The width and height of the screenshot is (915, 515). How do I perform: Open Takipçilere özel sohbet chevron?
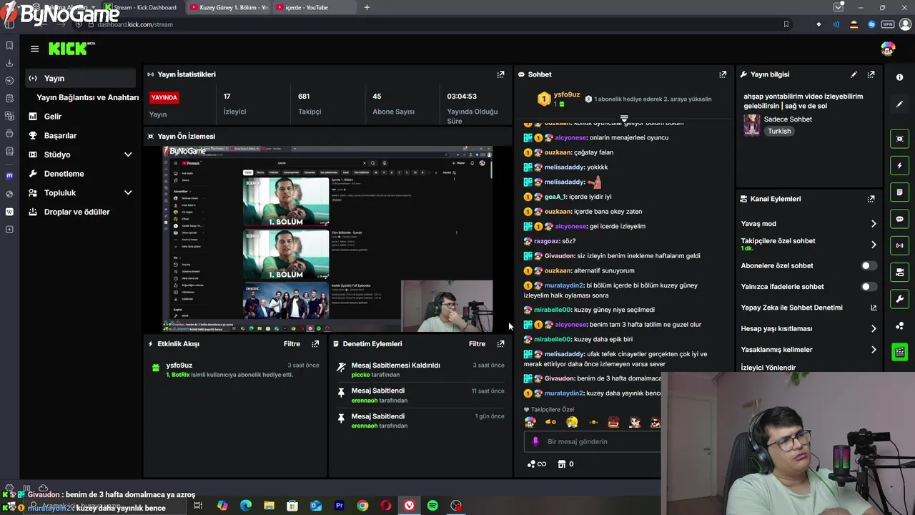coord(873,245)
